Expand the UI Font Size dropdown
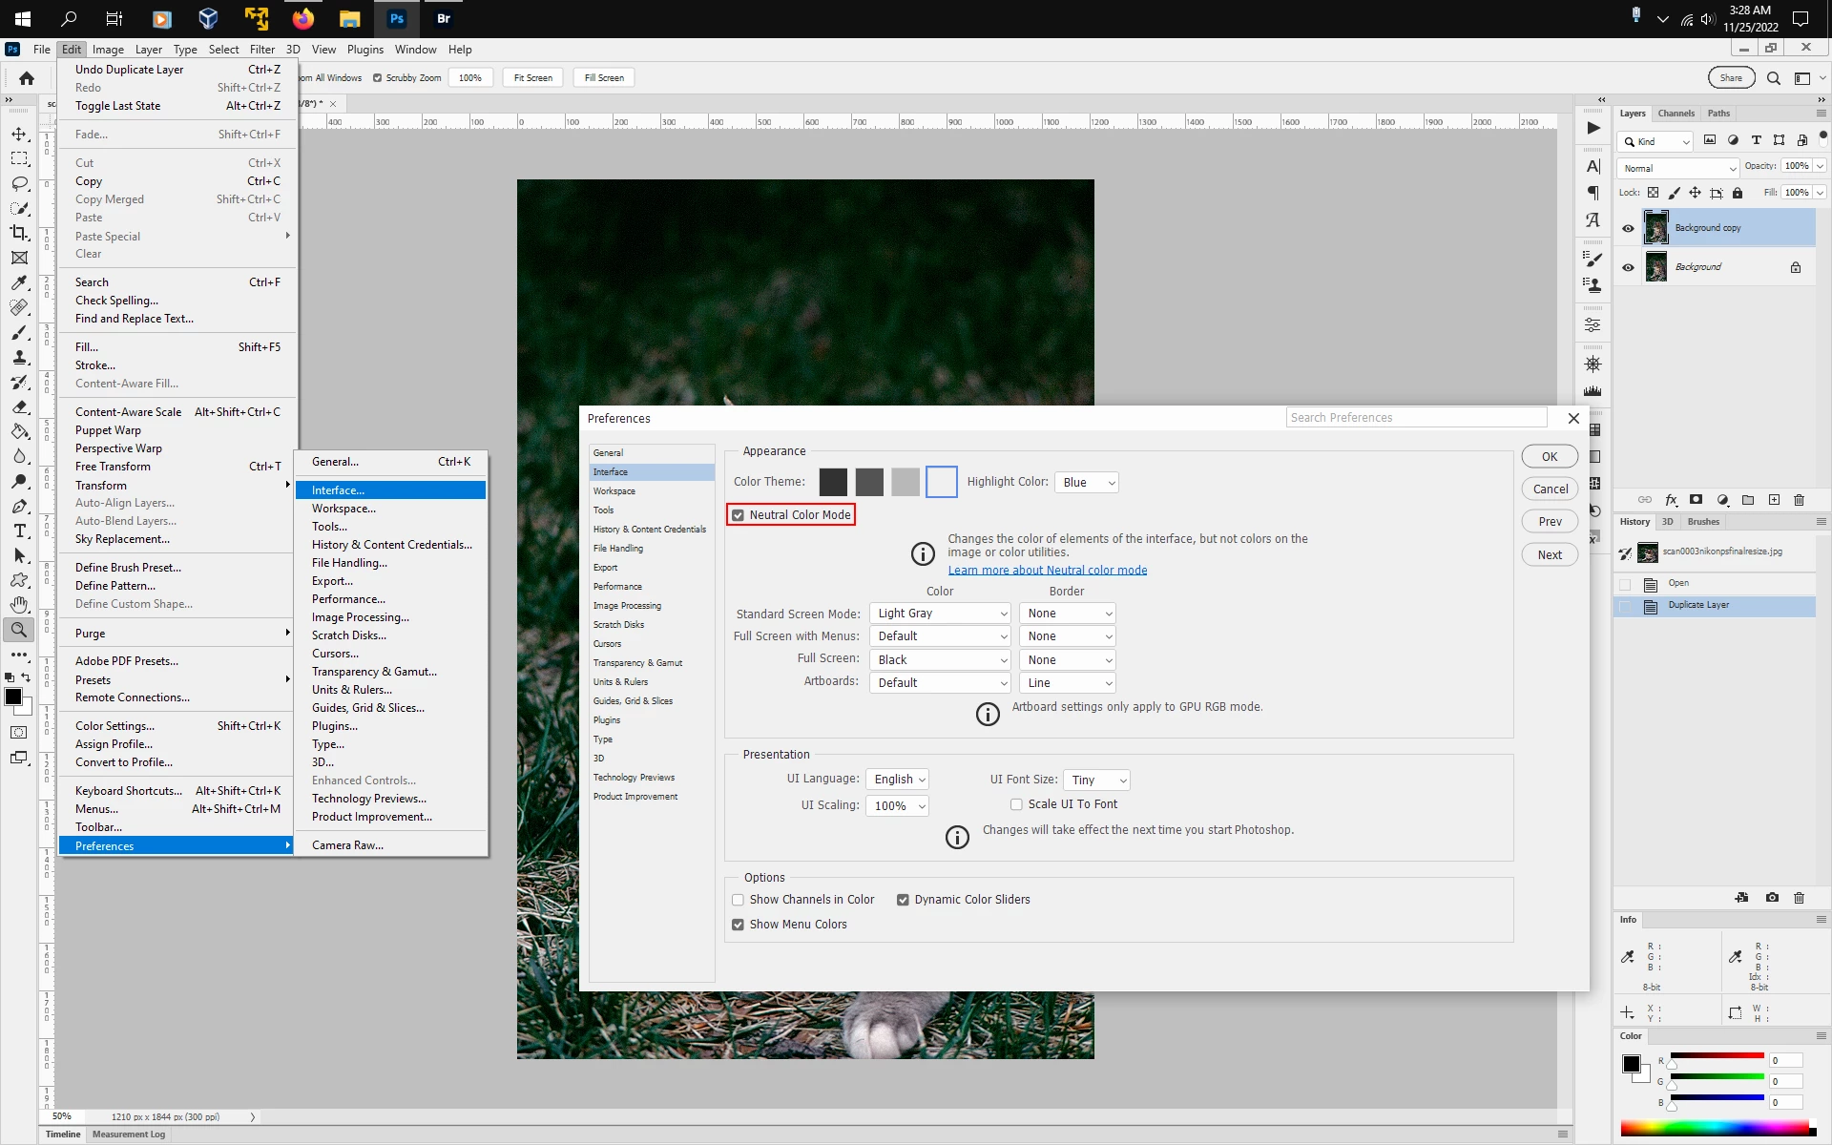The image size is (1832, 1145). click(1096, 781)
